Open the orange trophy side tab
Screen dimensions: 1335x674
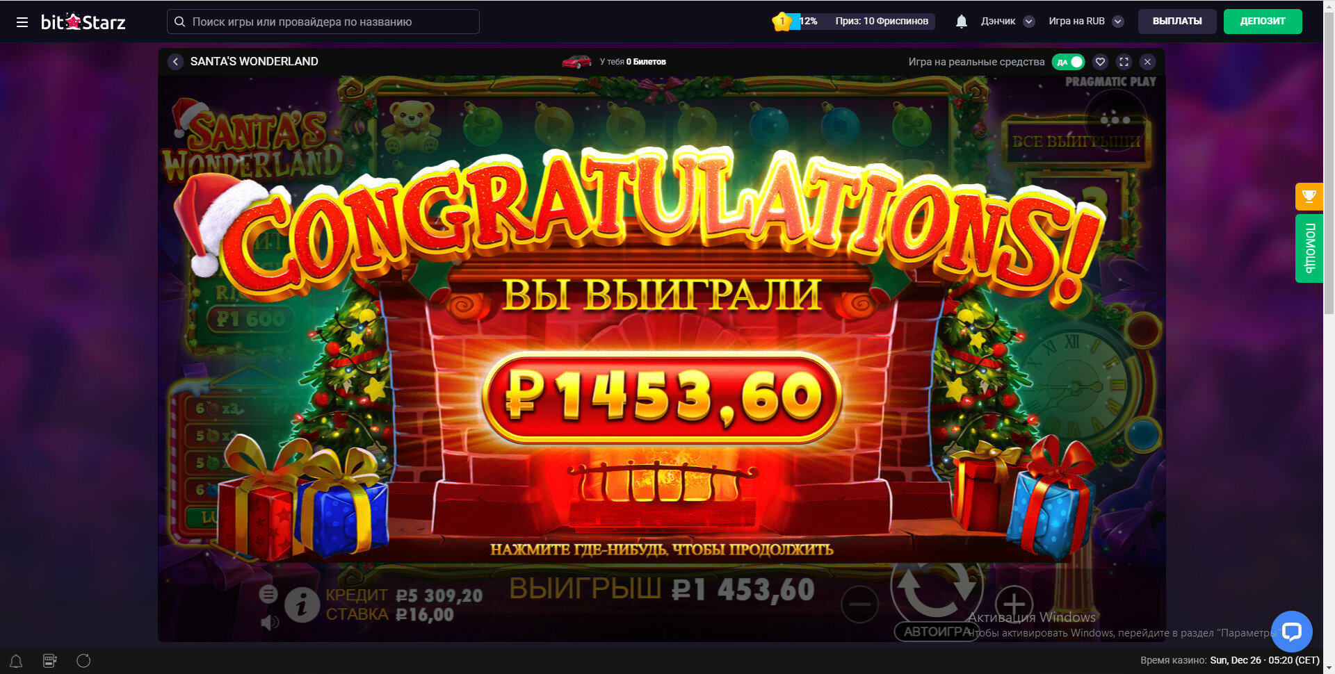tap(1309, 196)
